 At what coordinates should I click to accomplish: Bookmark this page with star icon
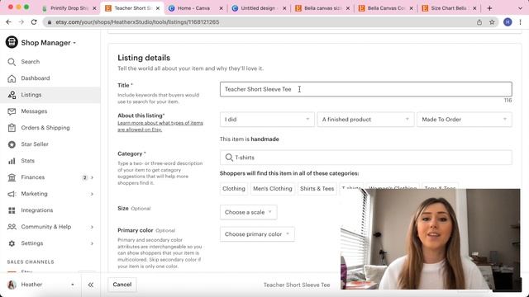pyautogui.click(x=492, y=22)
